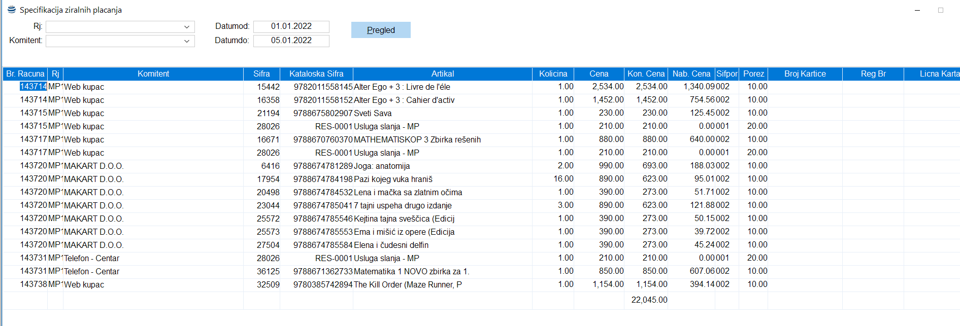Click the selected invoice cell 143714
Screen dimensions: 960x326
(x=33, y=87)
